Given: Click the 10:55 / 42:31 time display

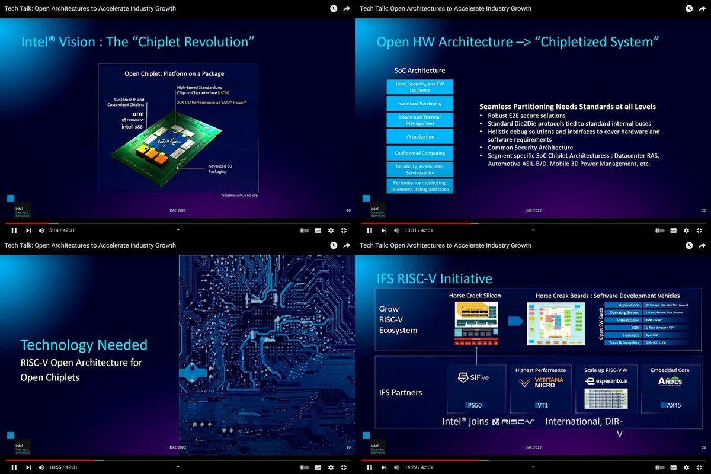Looking at the screenshot, I should click(x=63, y=467).
